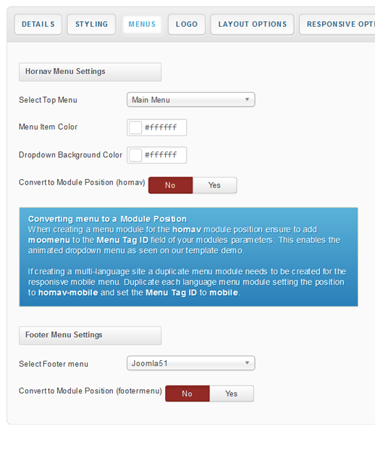Click the Hornav Menu Settings header
This screenshot has width=375, height=476.
90,72
